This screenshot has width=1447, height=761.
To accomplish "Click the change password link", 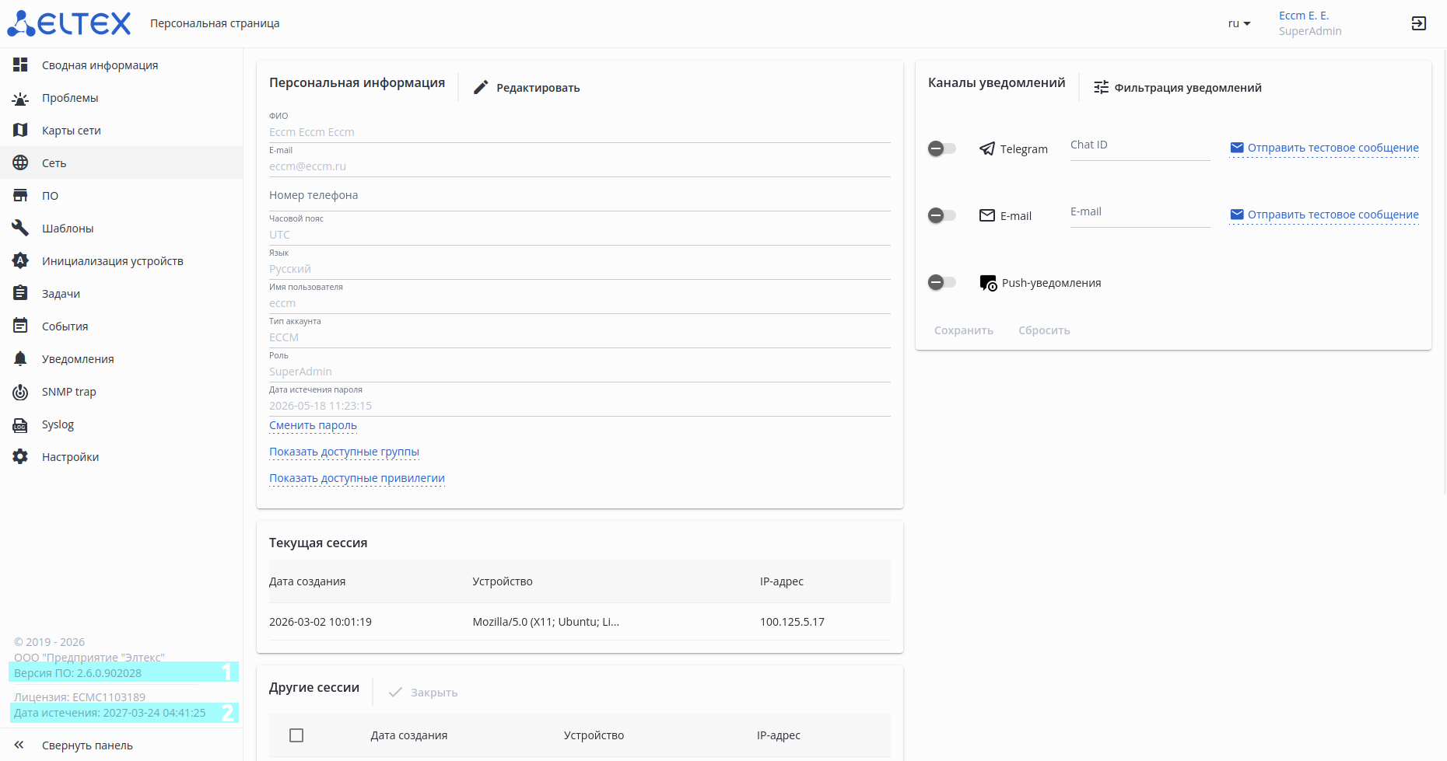I will (x=313, y=425).
